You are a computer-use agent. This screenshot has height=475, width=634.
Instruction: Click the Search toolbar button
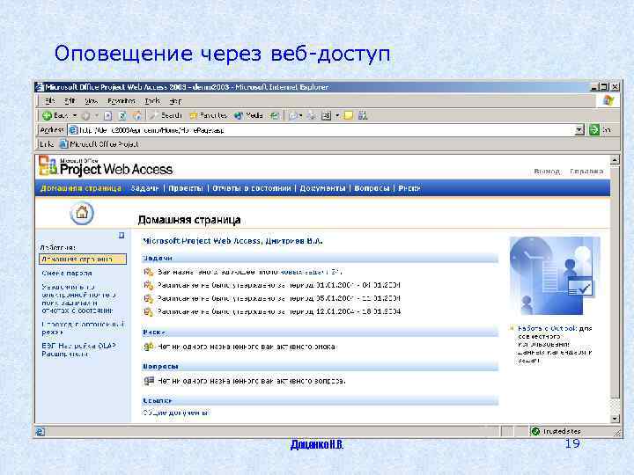click(166, 116)
